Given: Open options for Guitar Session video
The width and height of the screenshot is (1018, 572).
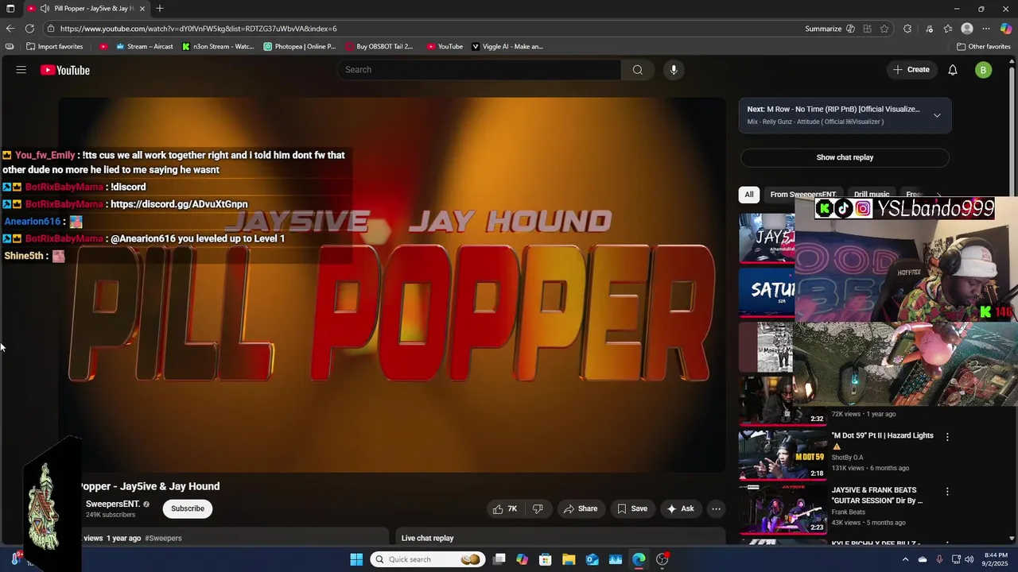Looking at the screenshot, I should click(947, 492).
